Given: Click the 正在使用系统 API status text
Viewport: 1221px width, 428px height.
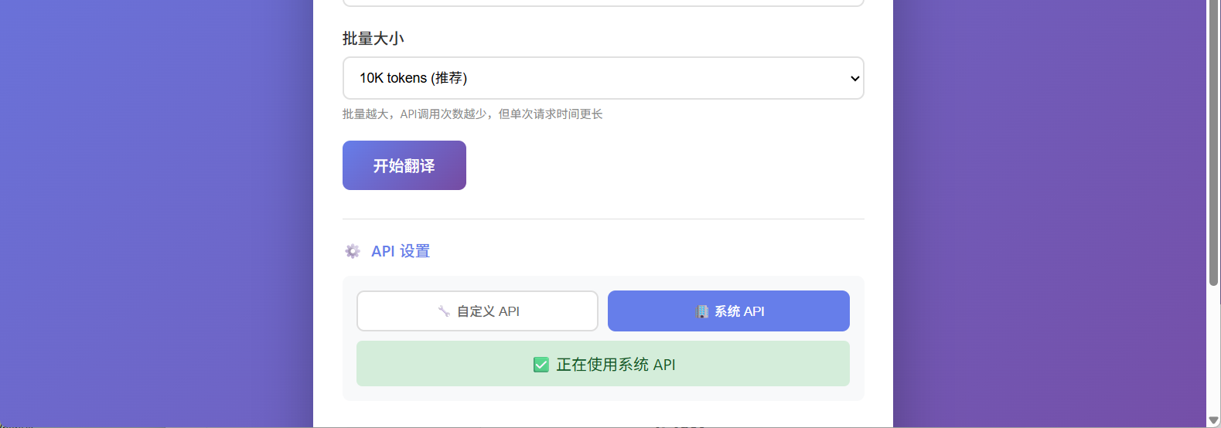Looking at the screenshot, I should (616, 365).
